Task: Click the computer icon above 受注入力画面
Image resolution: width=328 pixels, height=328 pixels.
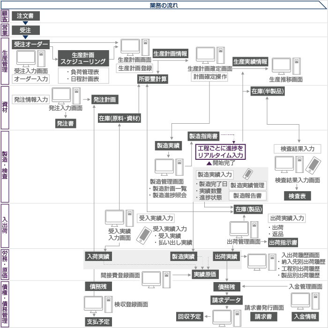Action: pos(31,59)
